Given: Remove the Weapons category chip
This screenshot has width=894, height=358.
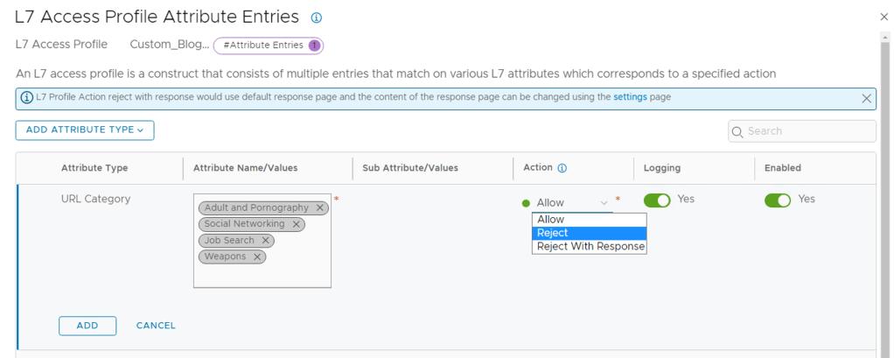Looking at the screenshot, I should (257, 256).
